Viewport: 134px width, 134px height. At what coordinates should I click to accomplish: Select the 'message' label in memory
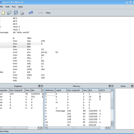pyautogui.click(x=60, y=111)
